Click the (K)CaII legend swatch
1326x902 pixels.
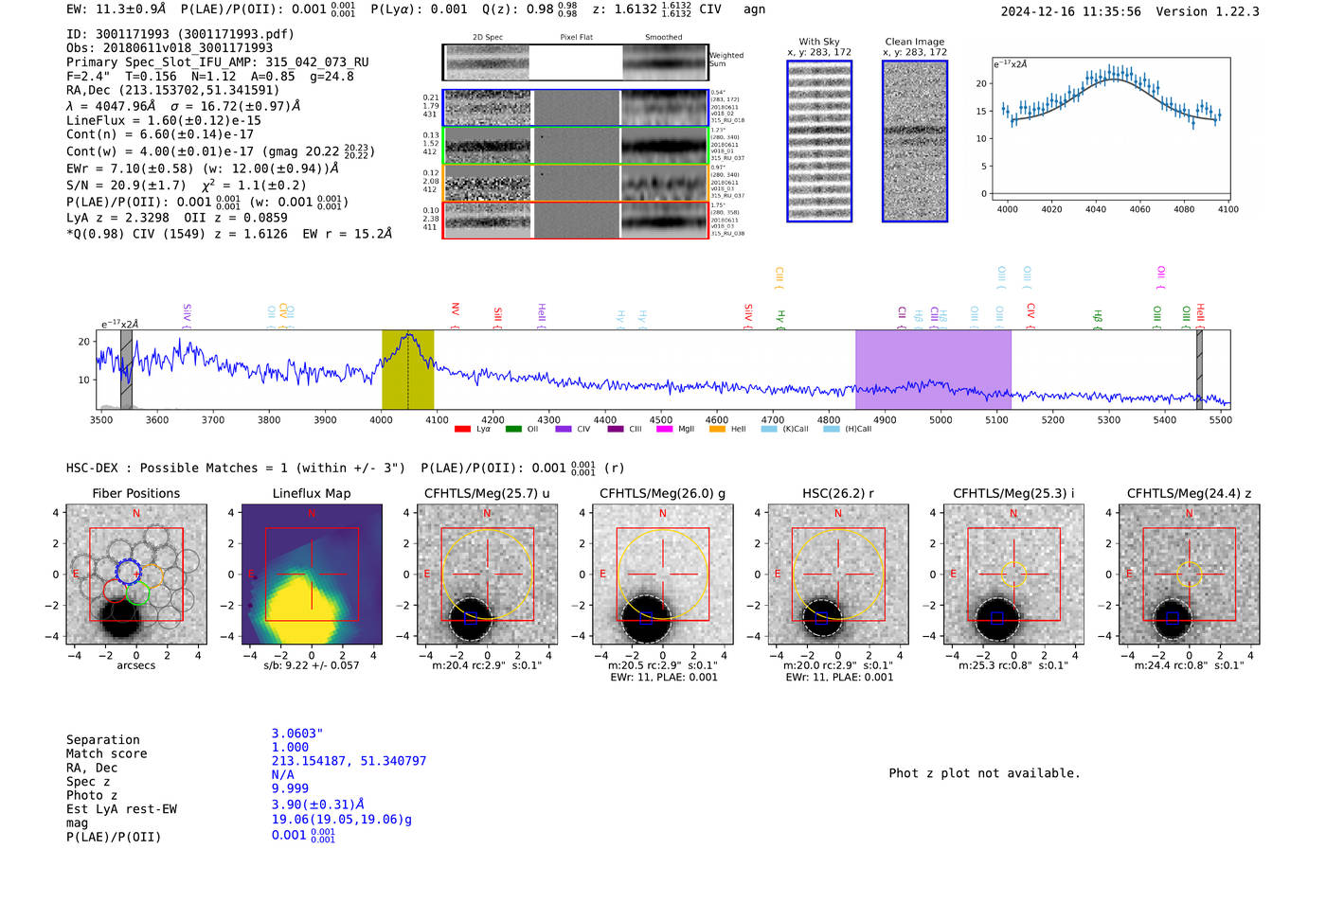[769, 429]
